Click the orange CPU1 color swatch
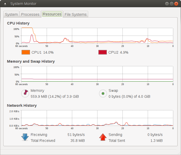Image resolution: width=181 pixels, height=155 pixels. [26, 52]
